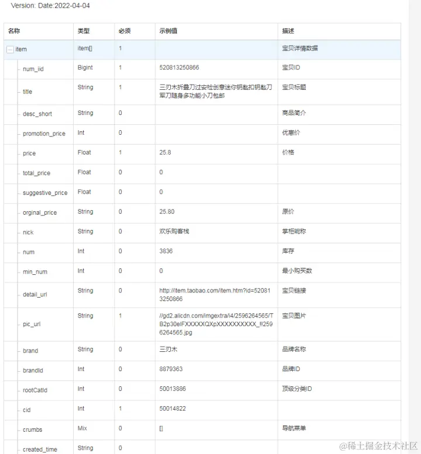Click the item.taobao.com detail URL value
Screen dimensions: 421x454
coord(215,295)
